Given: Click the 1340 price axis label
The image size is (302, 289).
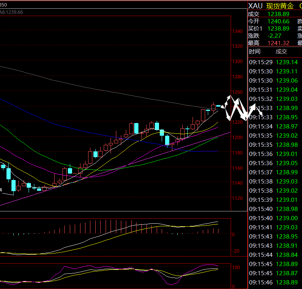Looking at the screenshot, I should pyautogui.click(x=237, y=31).
